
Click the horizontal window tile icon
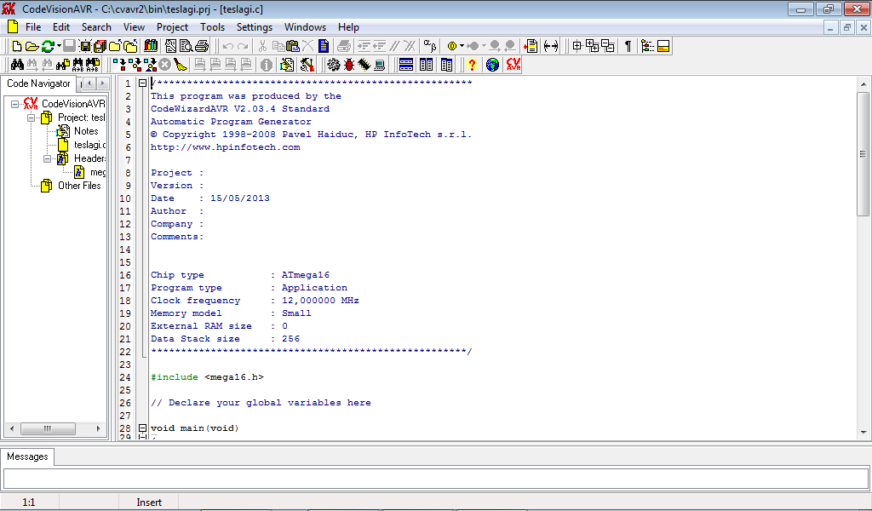[406, 65]
